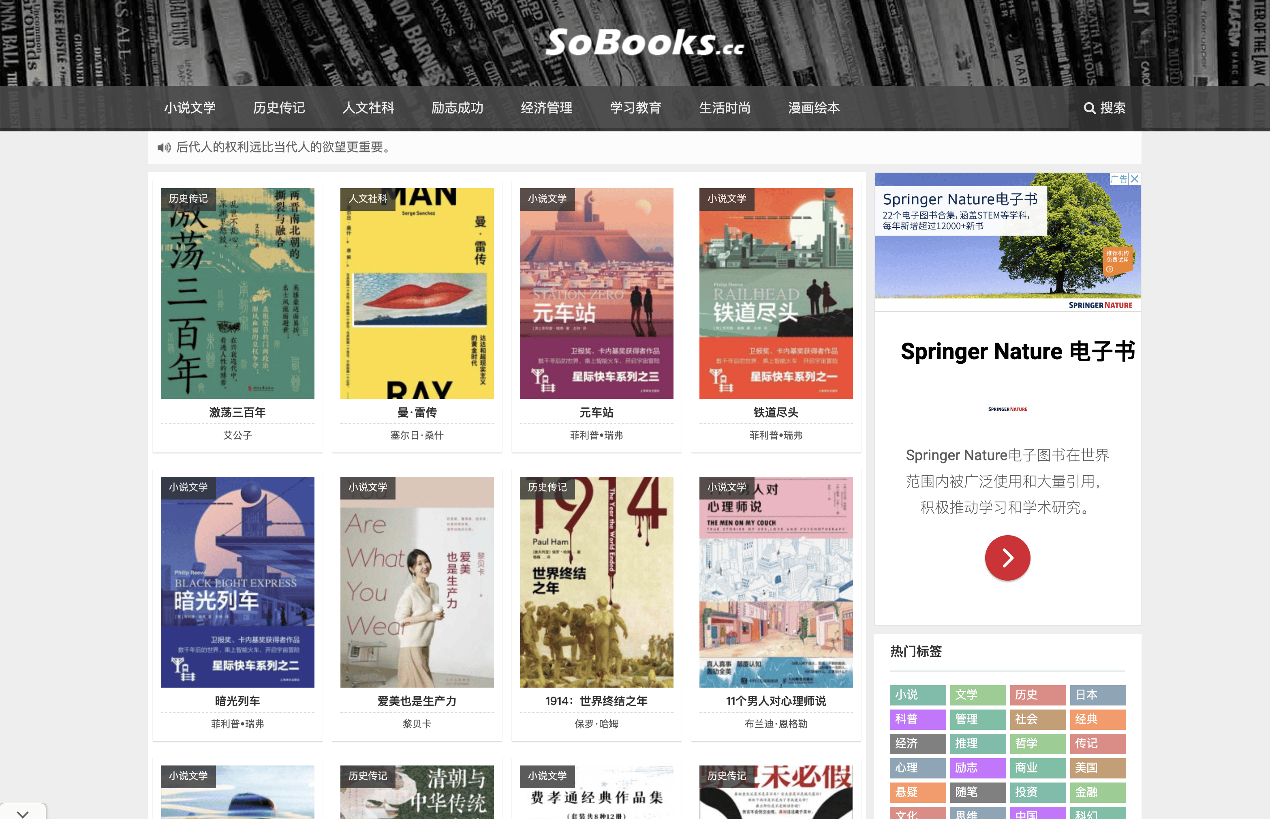Select the 历史 hot tag
Image resolution: width=1270 pixels, height=819 pixels.
1038,695
